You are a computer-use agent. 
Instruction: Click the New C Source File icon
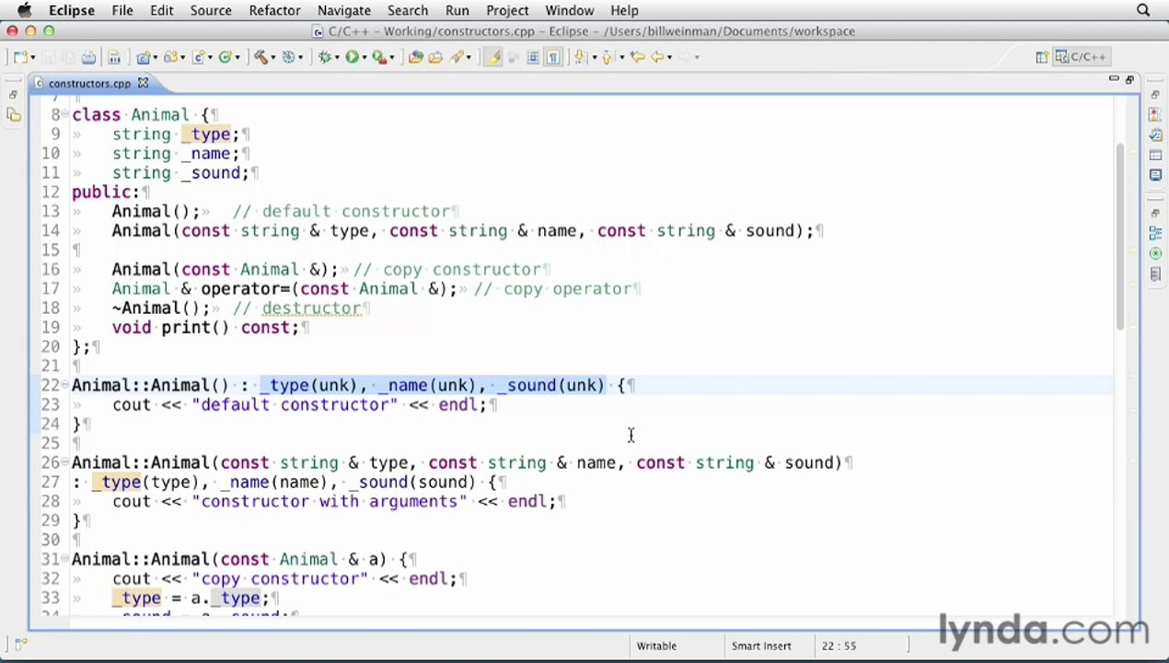[197, 57]
